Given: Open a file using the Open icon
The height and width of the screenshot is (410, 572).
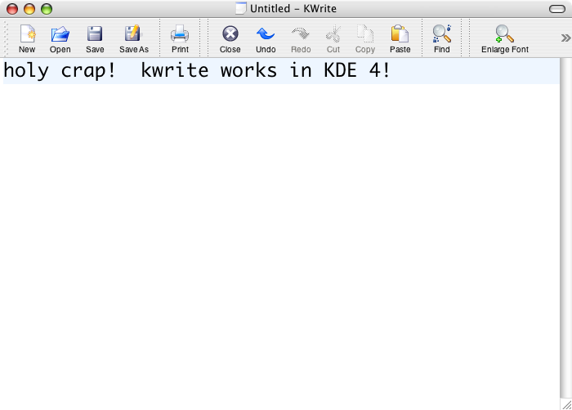Looking at the screenshot, I should point(60,38).
